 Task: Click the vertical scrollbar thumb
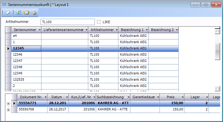[x=217, y=51]
